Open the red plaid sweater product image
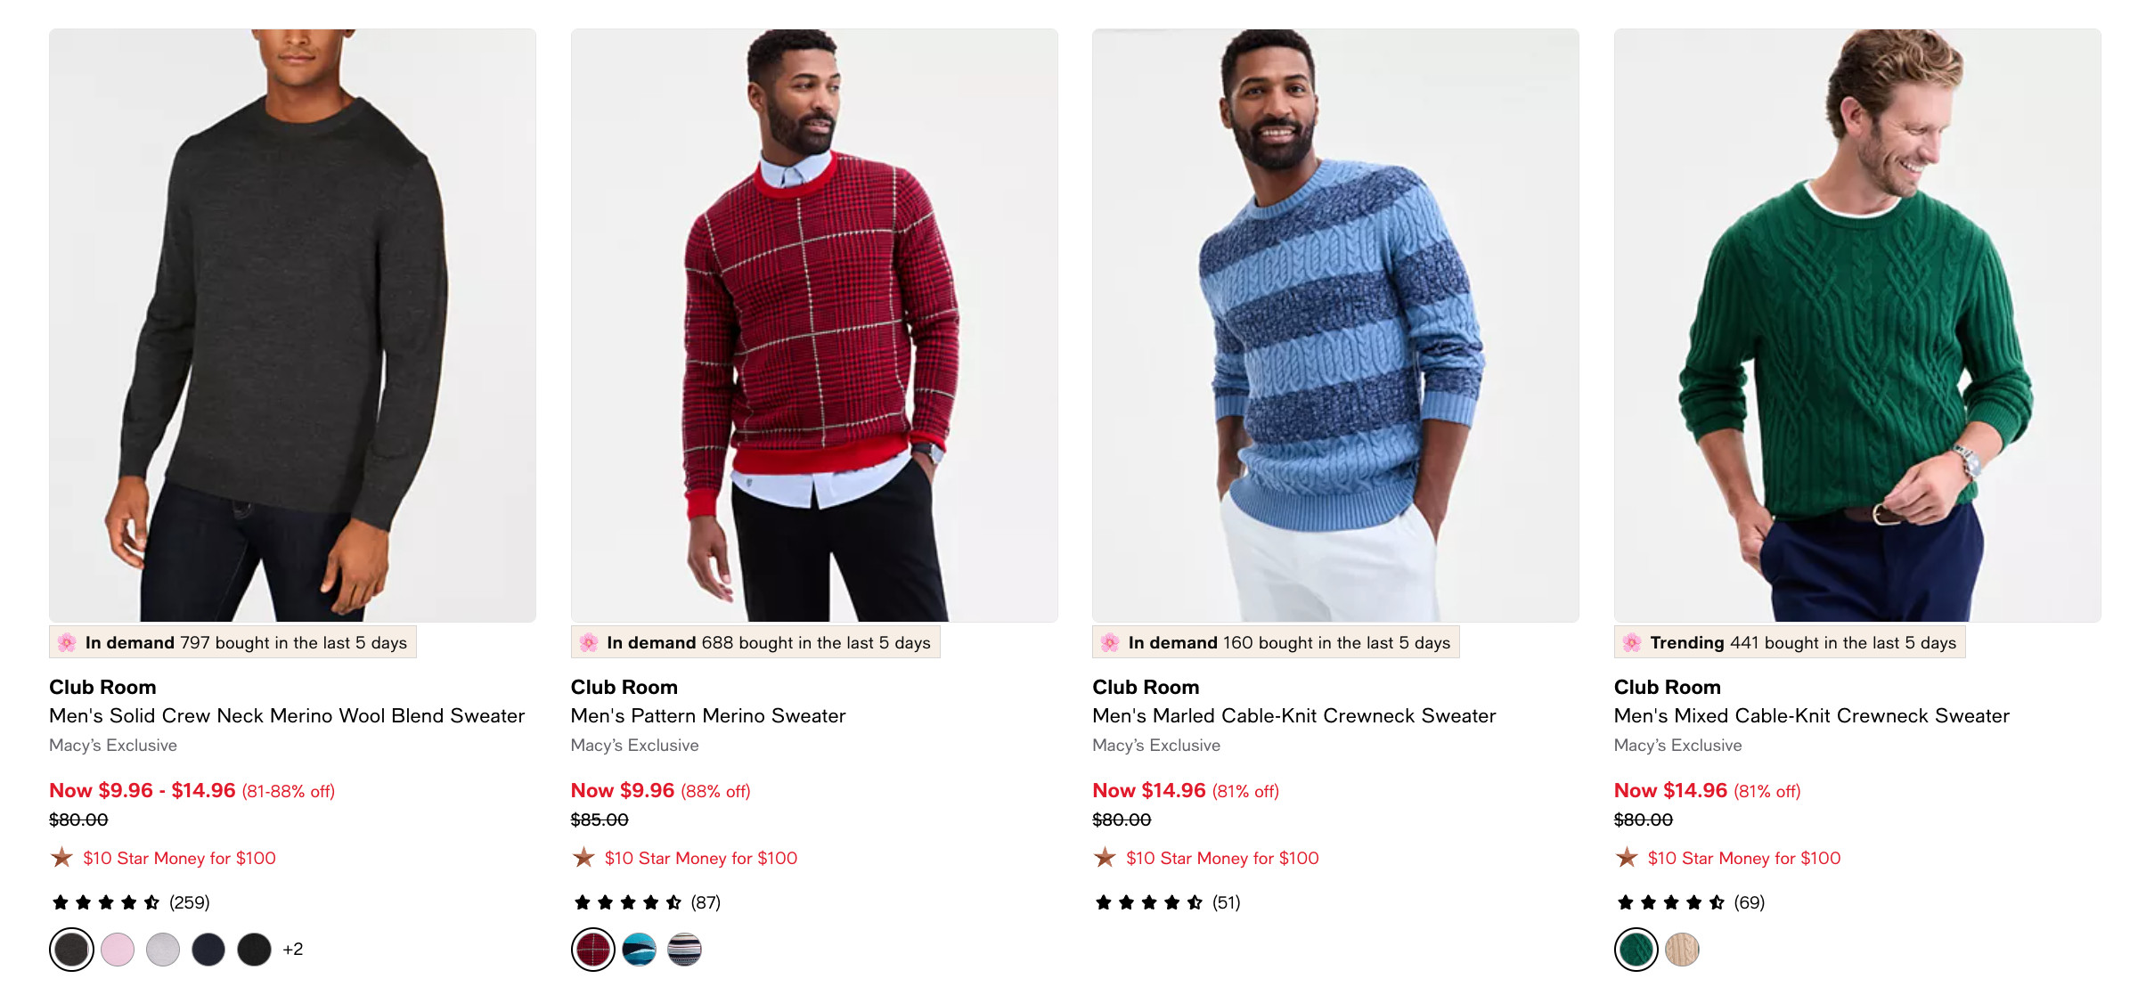The height and width of the screenshot is (1003, 2154). [x=814, y=325]
